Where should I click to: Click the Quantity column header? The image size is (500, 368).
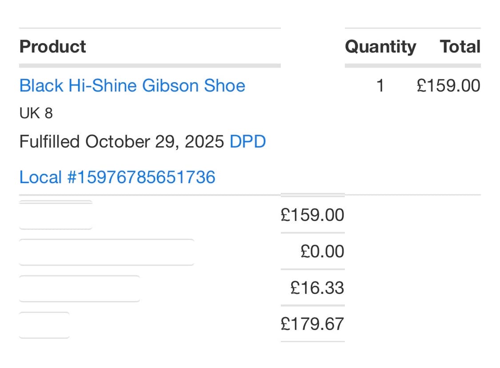click(380, 47)
